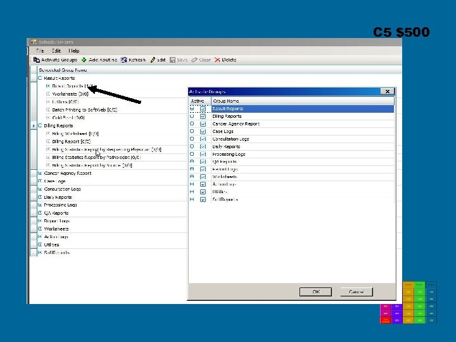Select Billing Statistics Report by Source

[92, 165]
